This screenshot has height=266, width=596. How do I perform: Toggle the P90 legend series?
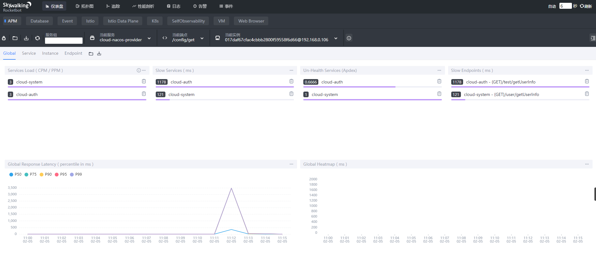tap(46, 174)
